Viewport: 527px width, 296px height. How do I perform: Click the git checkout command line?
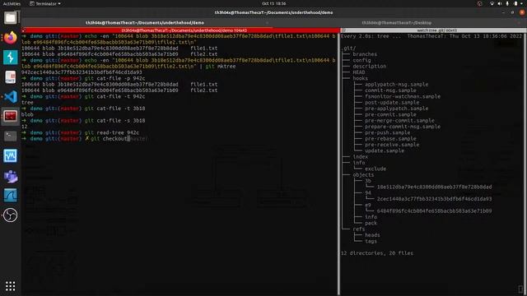84,139
